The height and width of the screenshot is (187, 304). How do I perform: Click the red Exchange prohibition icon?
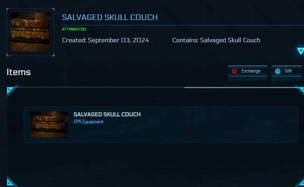[234, 71]
